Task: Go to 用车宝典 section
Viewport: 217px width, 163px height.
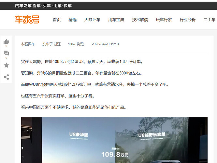Action: pos(116,20)
